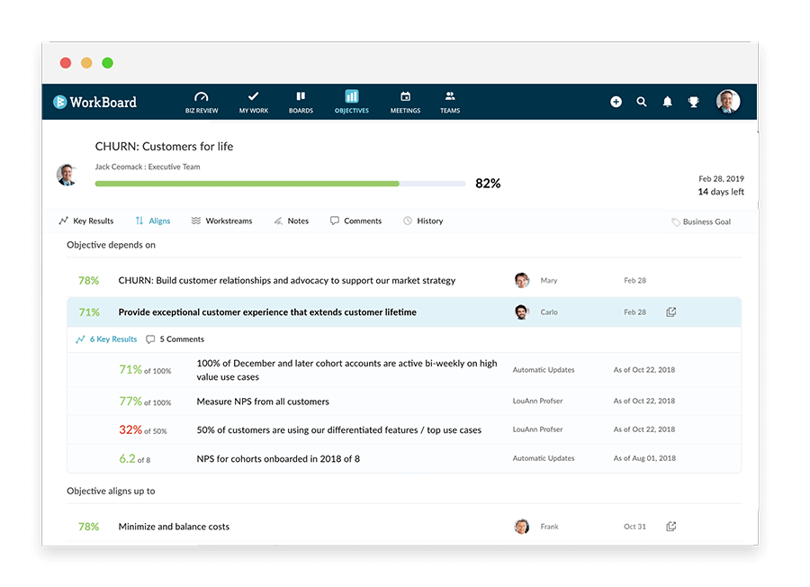Switch to the History tab

[422, 221]
